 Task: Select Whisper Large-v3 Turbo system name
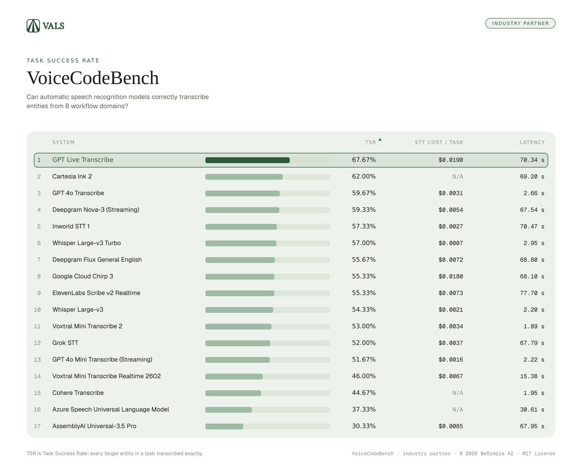(x=86, y=243)
